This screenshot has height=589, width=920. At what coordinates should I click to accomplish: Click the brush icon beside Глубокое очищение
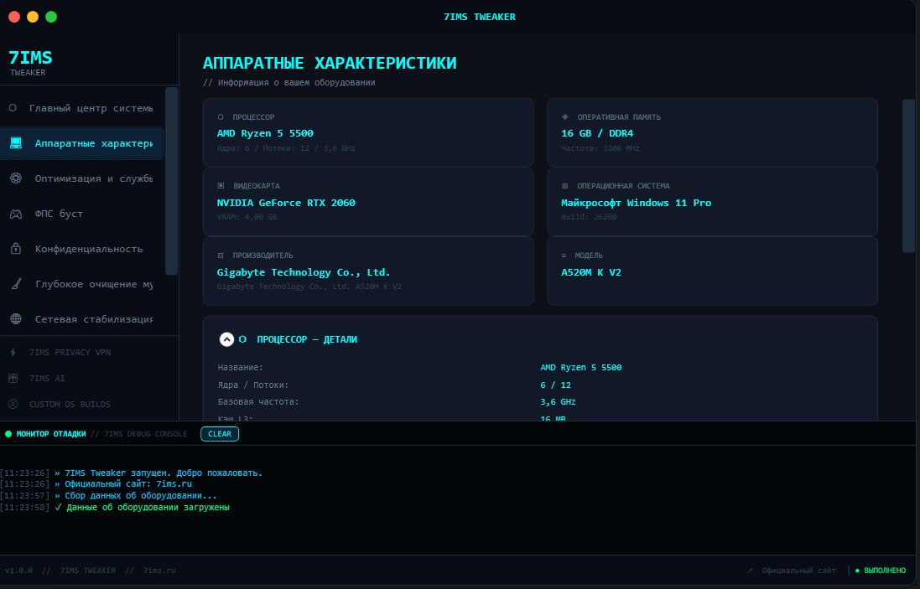click(x=17, y=284)
